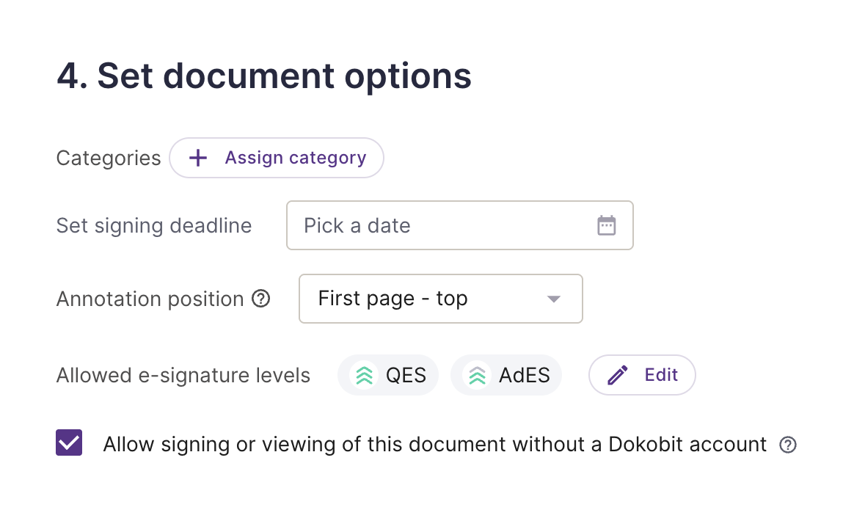Click the green chevrons icon on AdES chip
The image size is (854, 521).
(x=477, y=375)
